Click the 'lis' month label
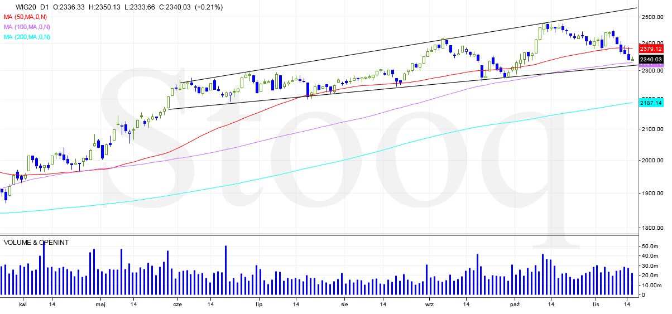 click(596, 305)
